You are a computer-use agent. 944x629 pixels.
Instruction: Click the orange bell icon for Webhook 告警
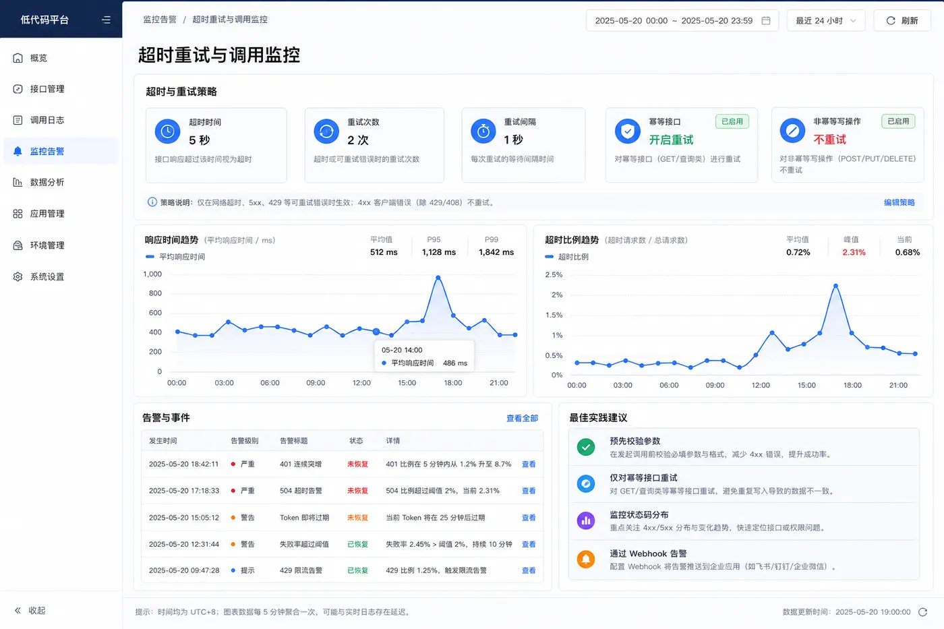586,559
